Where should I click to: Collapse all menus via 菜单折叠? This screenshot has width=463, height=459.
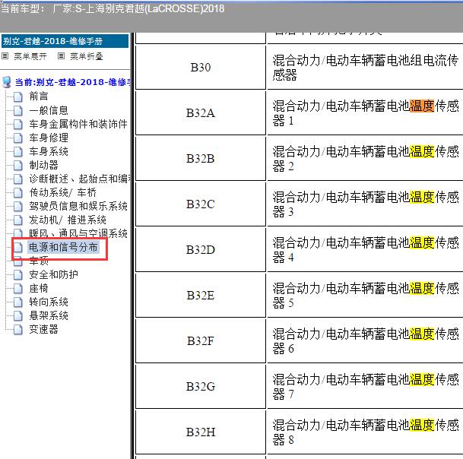87,56
